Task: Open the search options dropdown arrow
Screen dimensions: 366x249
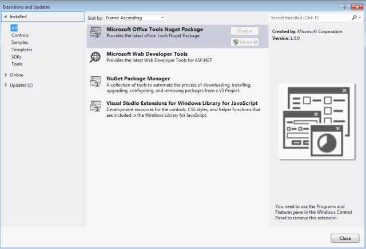Action: pos(360,18)
